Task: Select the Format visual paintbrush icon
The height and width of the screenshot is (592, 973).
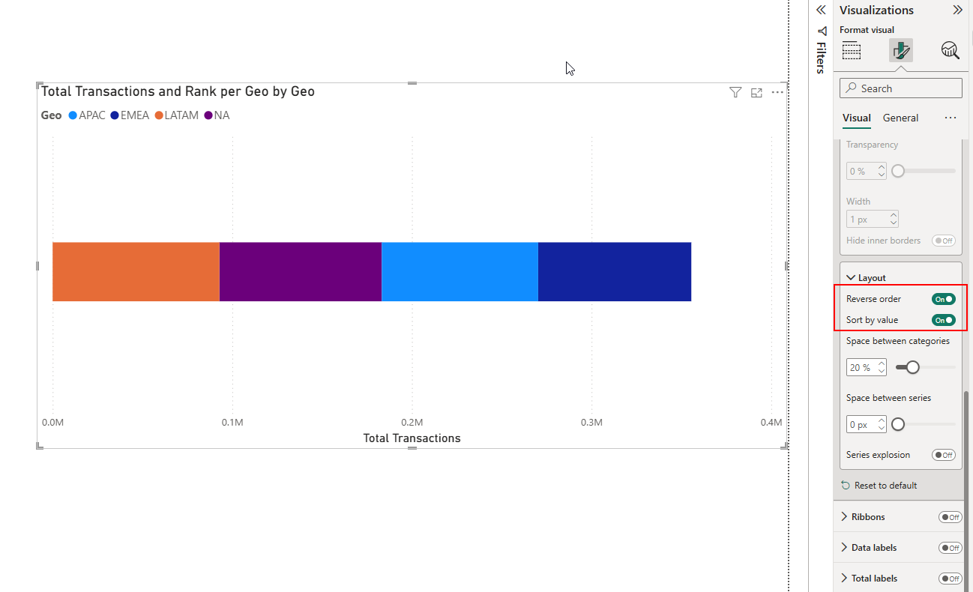Action: pos(900,50)
